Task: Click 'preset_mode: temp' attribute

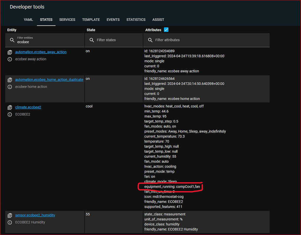Action: 159,171
